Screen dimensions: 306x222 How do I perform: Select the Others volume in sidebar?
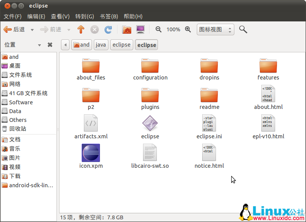[29, 120]
